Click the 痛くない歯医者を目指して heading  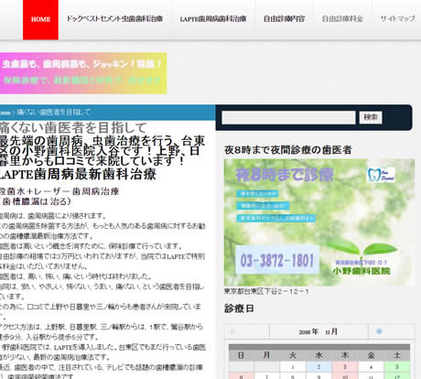pos(73,127)
